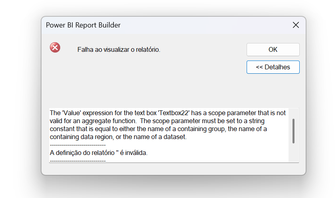Confirm the error with OK

click(273, 50)
